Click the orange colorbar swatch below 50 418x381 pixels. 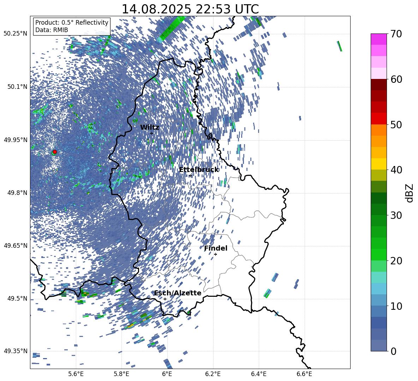[x=378, y=130]
